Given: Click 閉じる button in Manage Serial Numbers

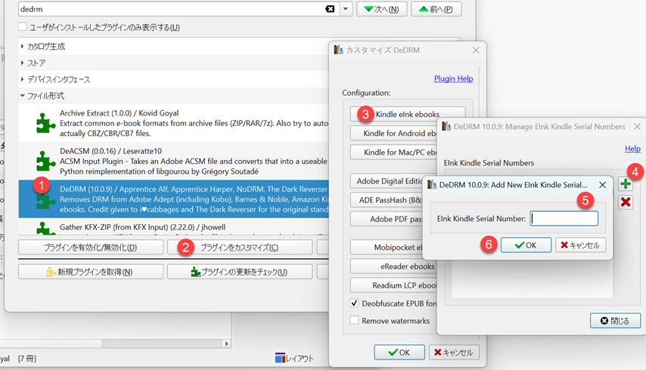Looking at the screenshot, I should coord(615,321).
